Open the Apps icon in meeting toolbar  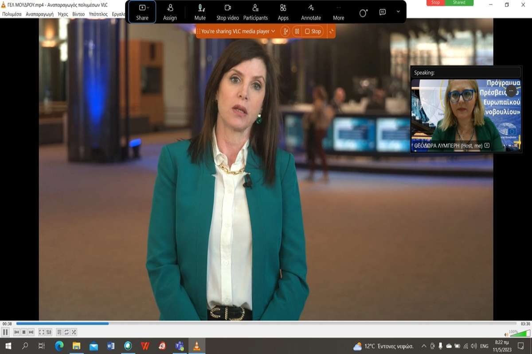click(x=283, y=12)
